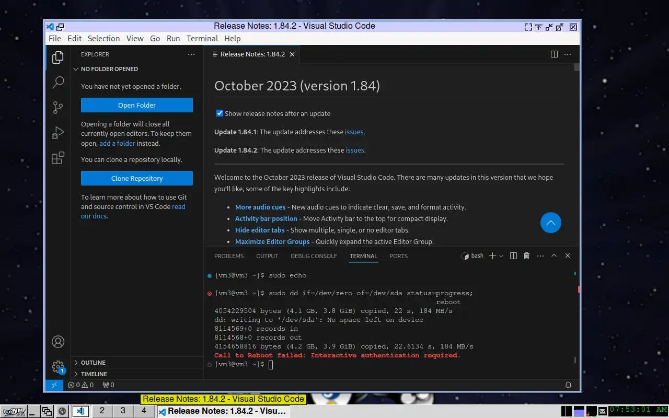This screenshot has height=418, width=669.
Task: Open issues link for Update 1.84.2
Action: 355,150
